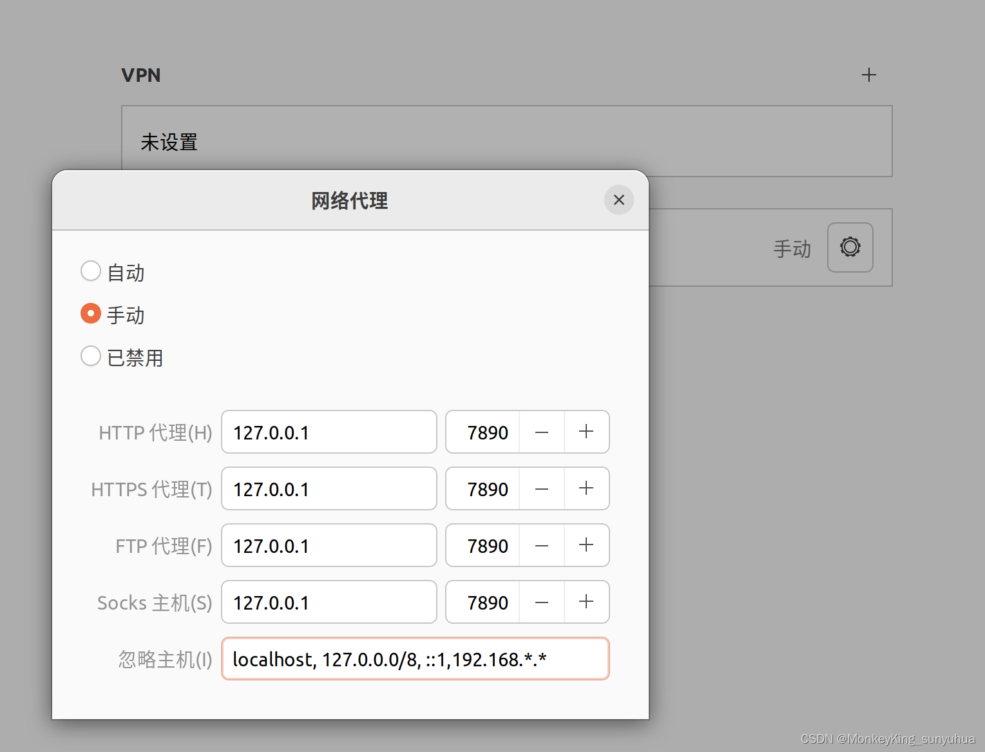Add a new VPN with plus icon
Screen dimensions: 985x752
[x=868, y=75]
